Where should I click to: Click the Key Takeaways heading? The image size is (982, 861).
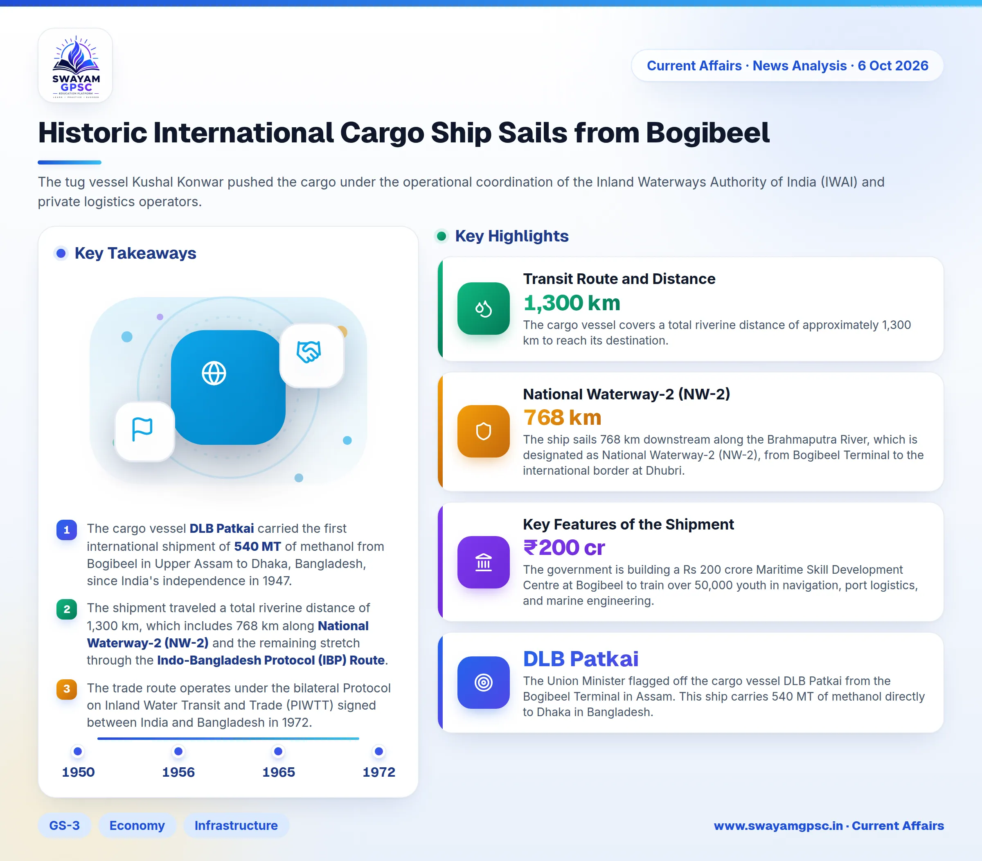click(135, 253)
